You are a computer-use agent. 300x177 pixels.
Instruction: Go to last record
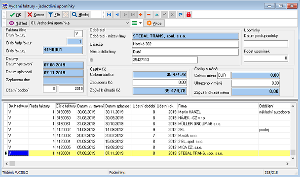tap(133, 14)
